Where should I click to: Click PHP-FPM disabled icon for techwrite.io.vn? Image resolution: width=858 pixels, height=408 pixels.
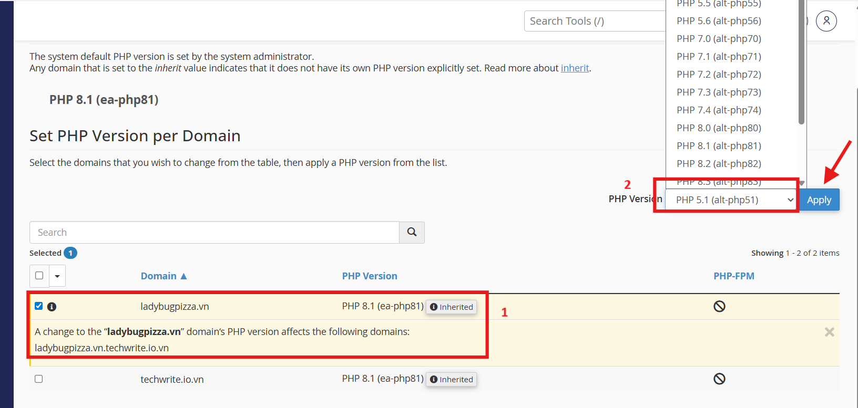[719, 379]
